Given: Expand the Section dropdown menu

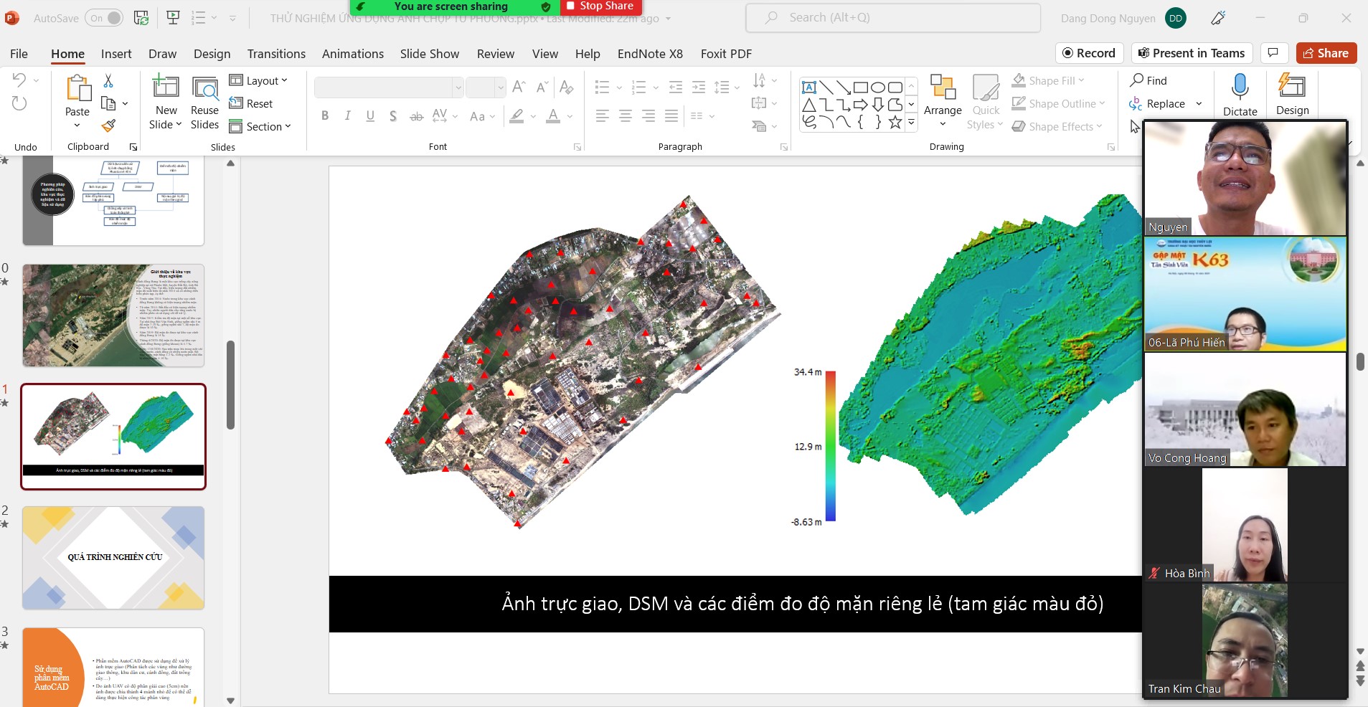Looking at the screenshot, I should pos(261,126).
